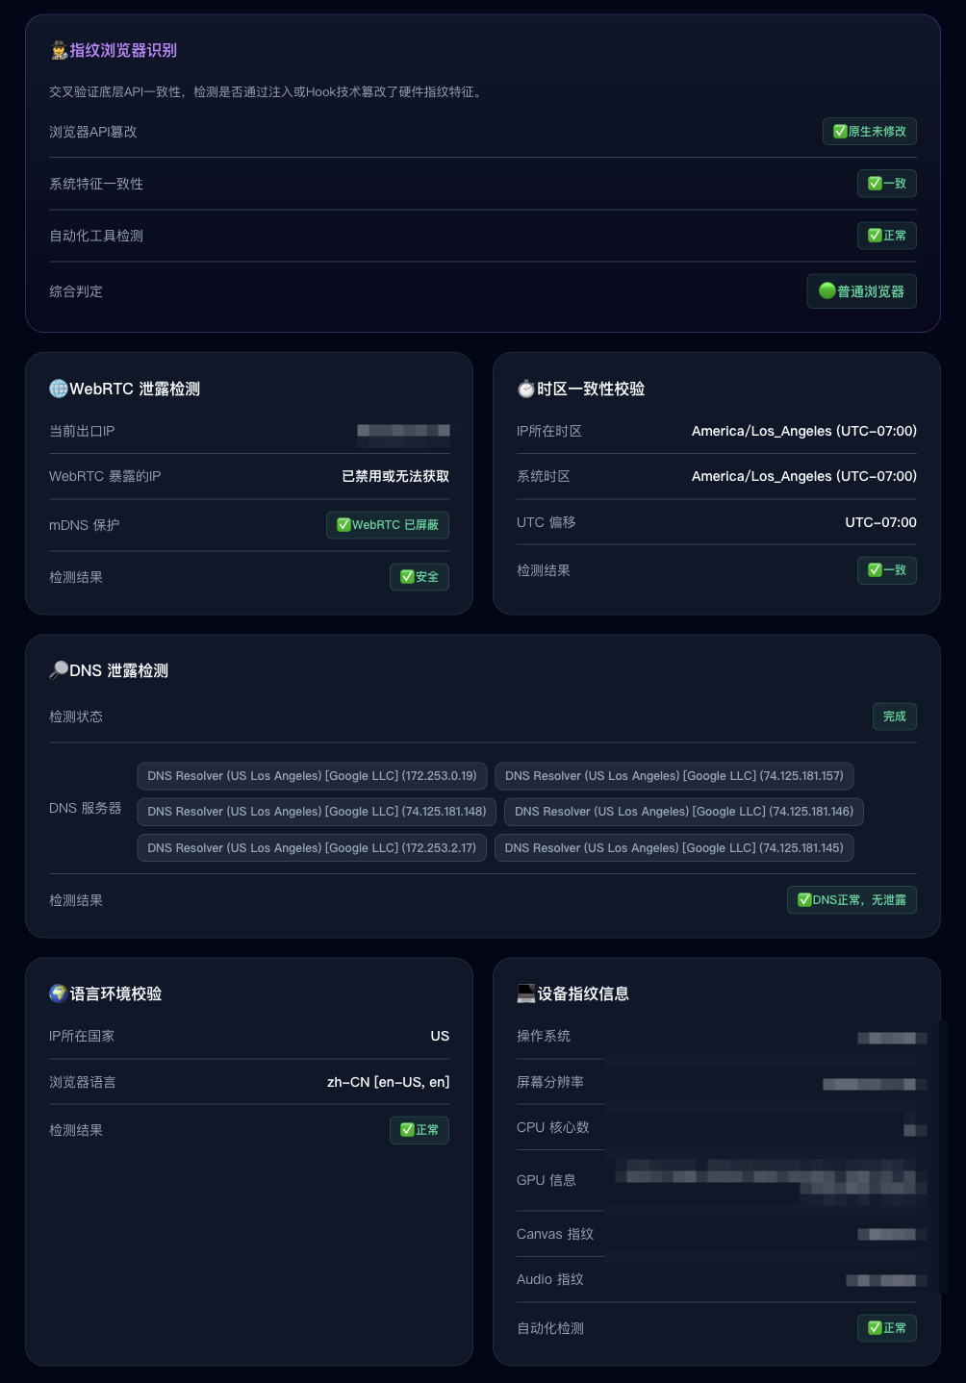Click the 时区一致性校验 heading

click(x=591, y=389)
